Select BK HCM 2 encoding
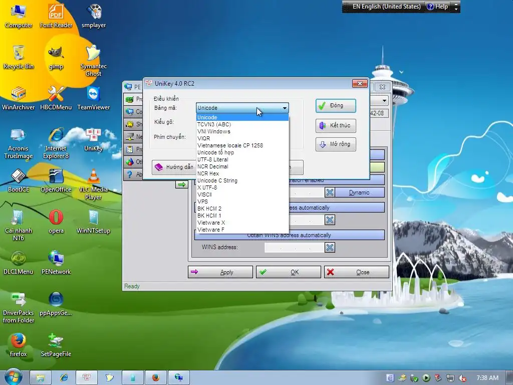This screenshot has width=513, height=385. coord(242,209)
